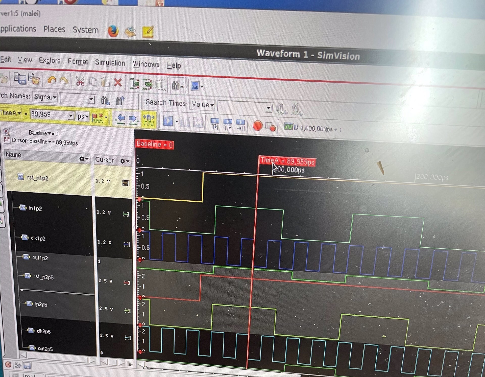The image size is (485, 377).
Task: Expand the Value dropdown for Search Times
Action: (202, 104)
